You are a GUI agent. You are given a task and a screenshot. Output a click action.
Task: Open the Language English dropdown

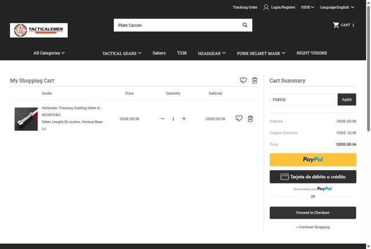click(337, 8)
